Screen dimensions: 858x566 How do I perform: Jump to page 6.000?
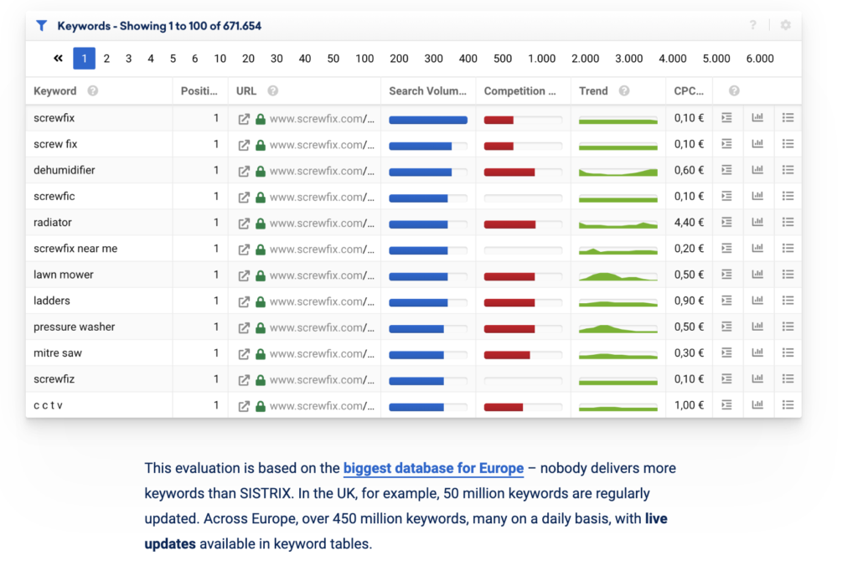[760, 59]
